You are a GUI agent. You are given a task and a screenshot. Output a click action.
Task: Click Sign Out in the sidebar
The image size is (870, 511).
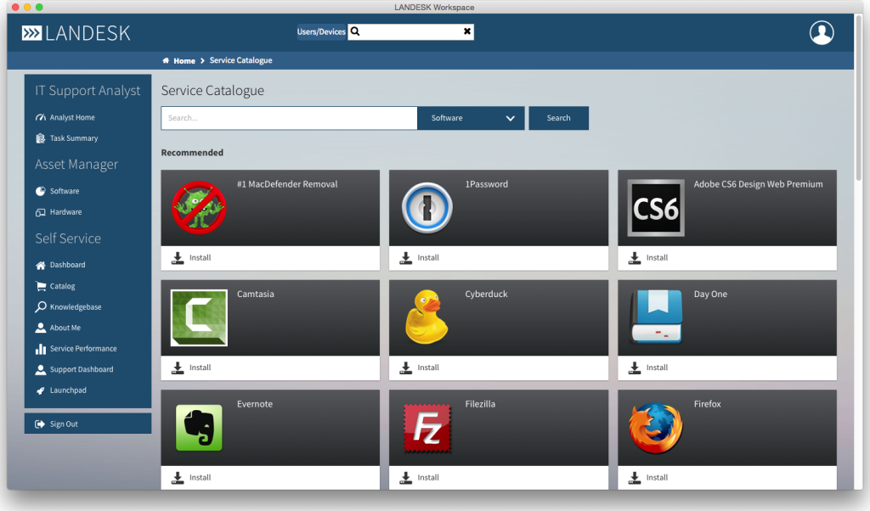point(63,424)
